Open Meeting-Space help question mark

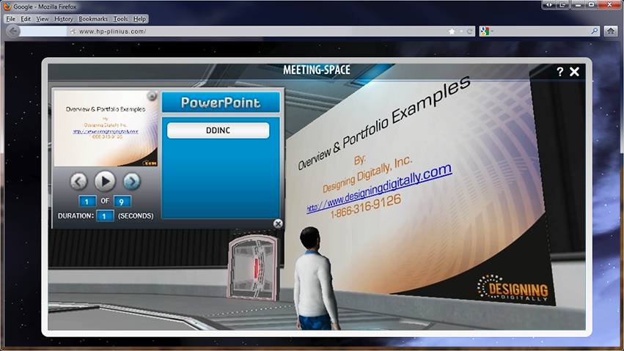click(x=560, y=72)
